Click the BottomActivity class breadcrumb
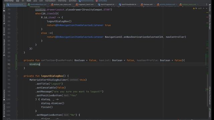Screen dimensions: 214x120 coord(86,1)
